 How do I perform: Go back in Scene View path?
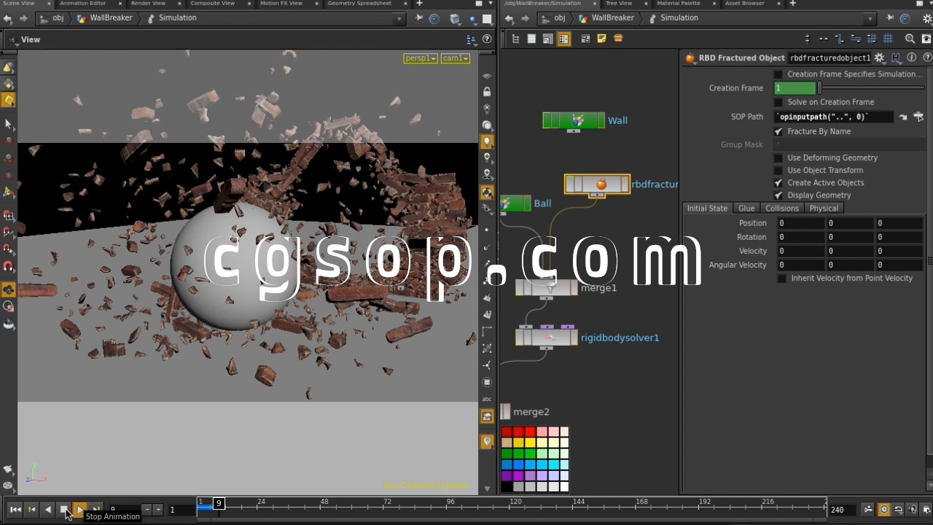click(8, 18)
